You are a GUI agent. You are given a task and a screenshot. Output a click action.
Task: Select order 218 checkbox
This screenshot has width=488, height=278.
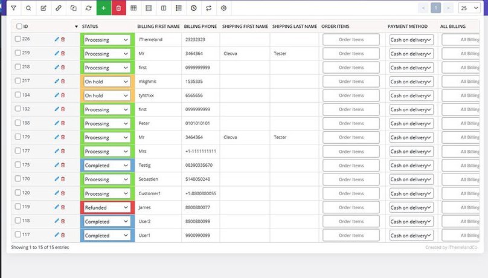18,66
